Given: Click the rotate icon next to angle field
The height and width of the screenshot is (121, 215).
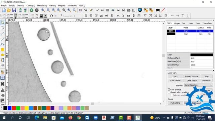Looking at the screenshot, I should tap(51, 16).
